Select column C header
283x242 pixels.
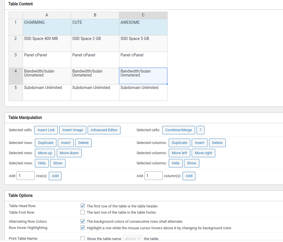[x=143, y=15]
